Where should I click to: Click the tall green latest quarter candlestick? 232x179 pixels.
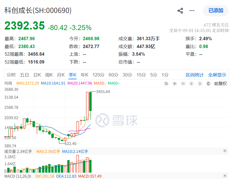(90, 101)
